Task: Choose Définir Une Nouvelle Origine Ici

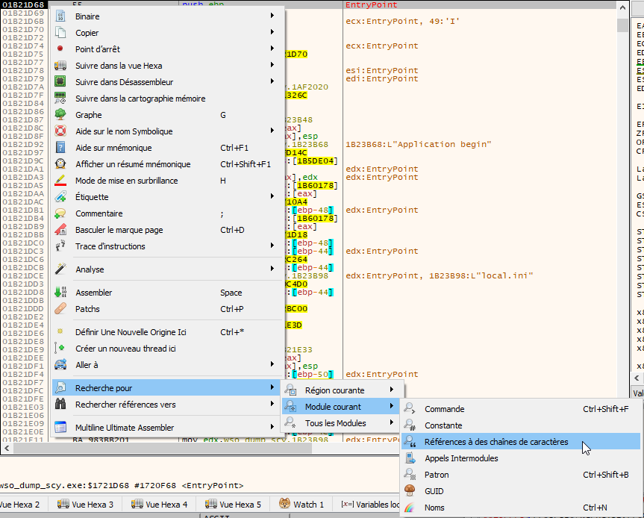Action: pyautogui.click(x=130, y=332)
